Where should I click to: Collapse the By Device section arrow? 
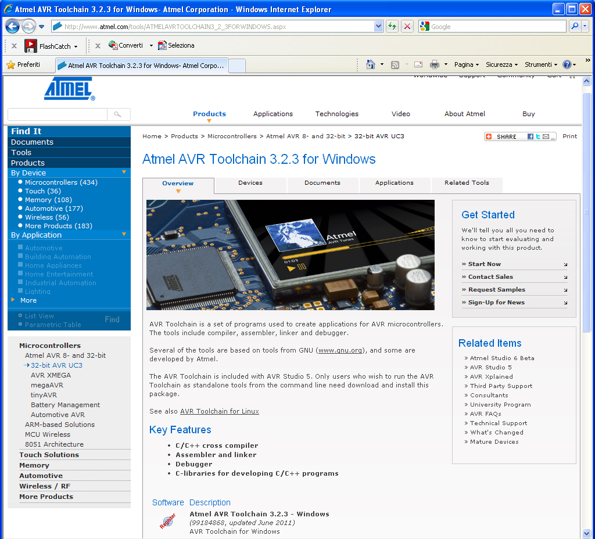pos(124,173)
